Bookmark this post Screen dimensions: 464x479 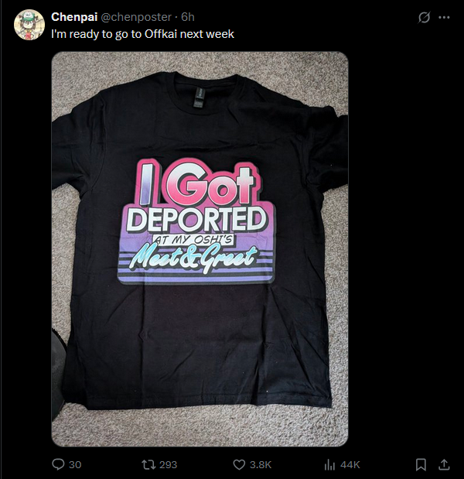[x=421, y=464]
